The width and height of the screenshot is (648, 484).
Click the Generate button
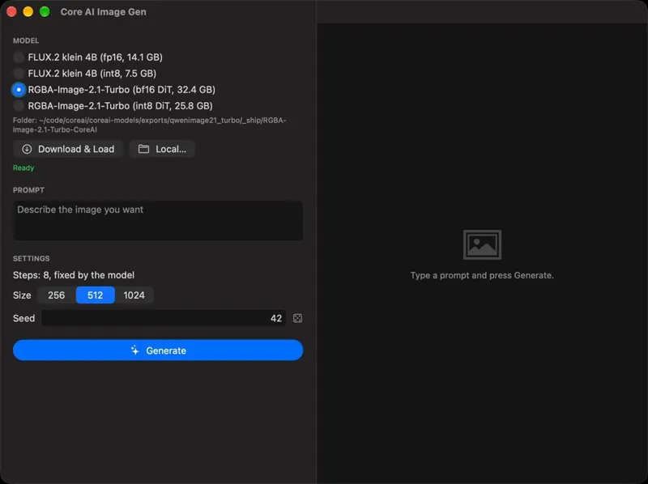[x=158, y=350]
